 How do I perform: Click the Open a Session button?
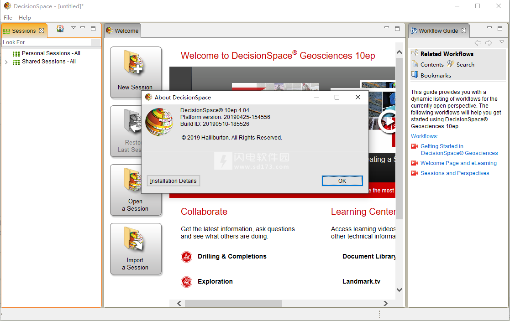(x=136, y=190)
